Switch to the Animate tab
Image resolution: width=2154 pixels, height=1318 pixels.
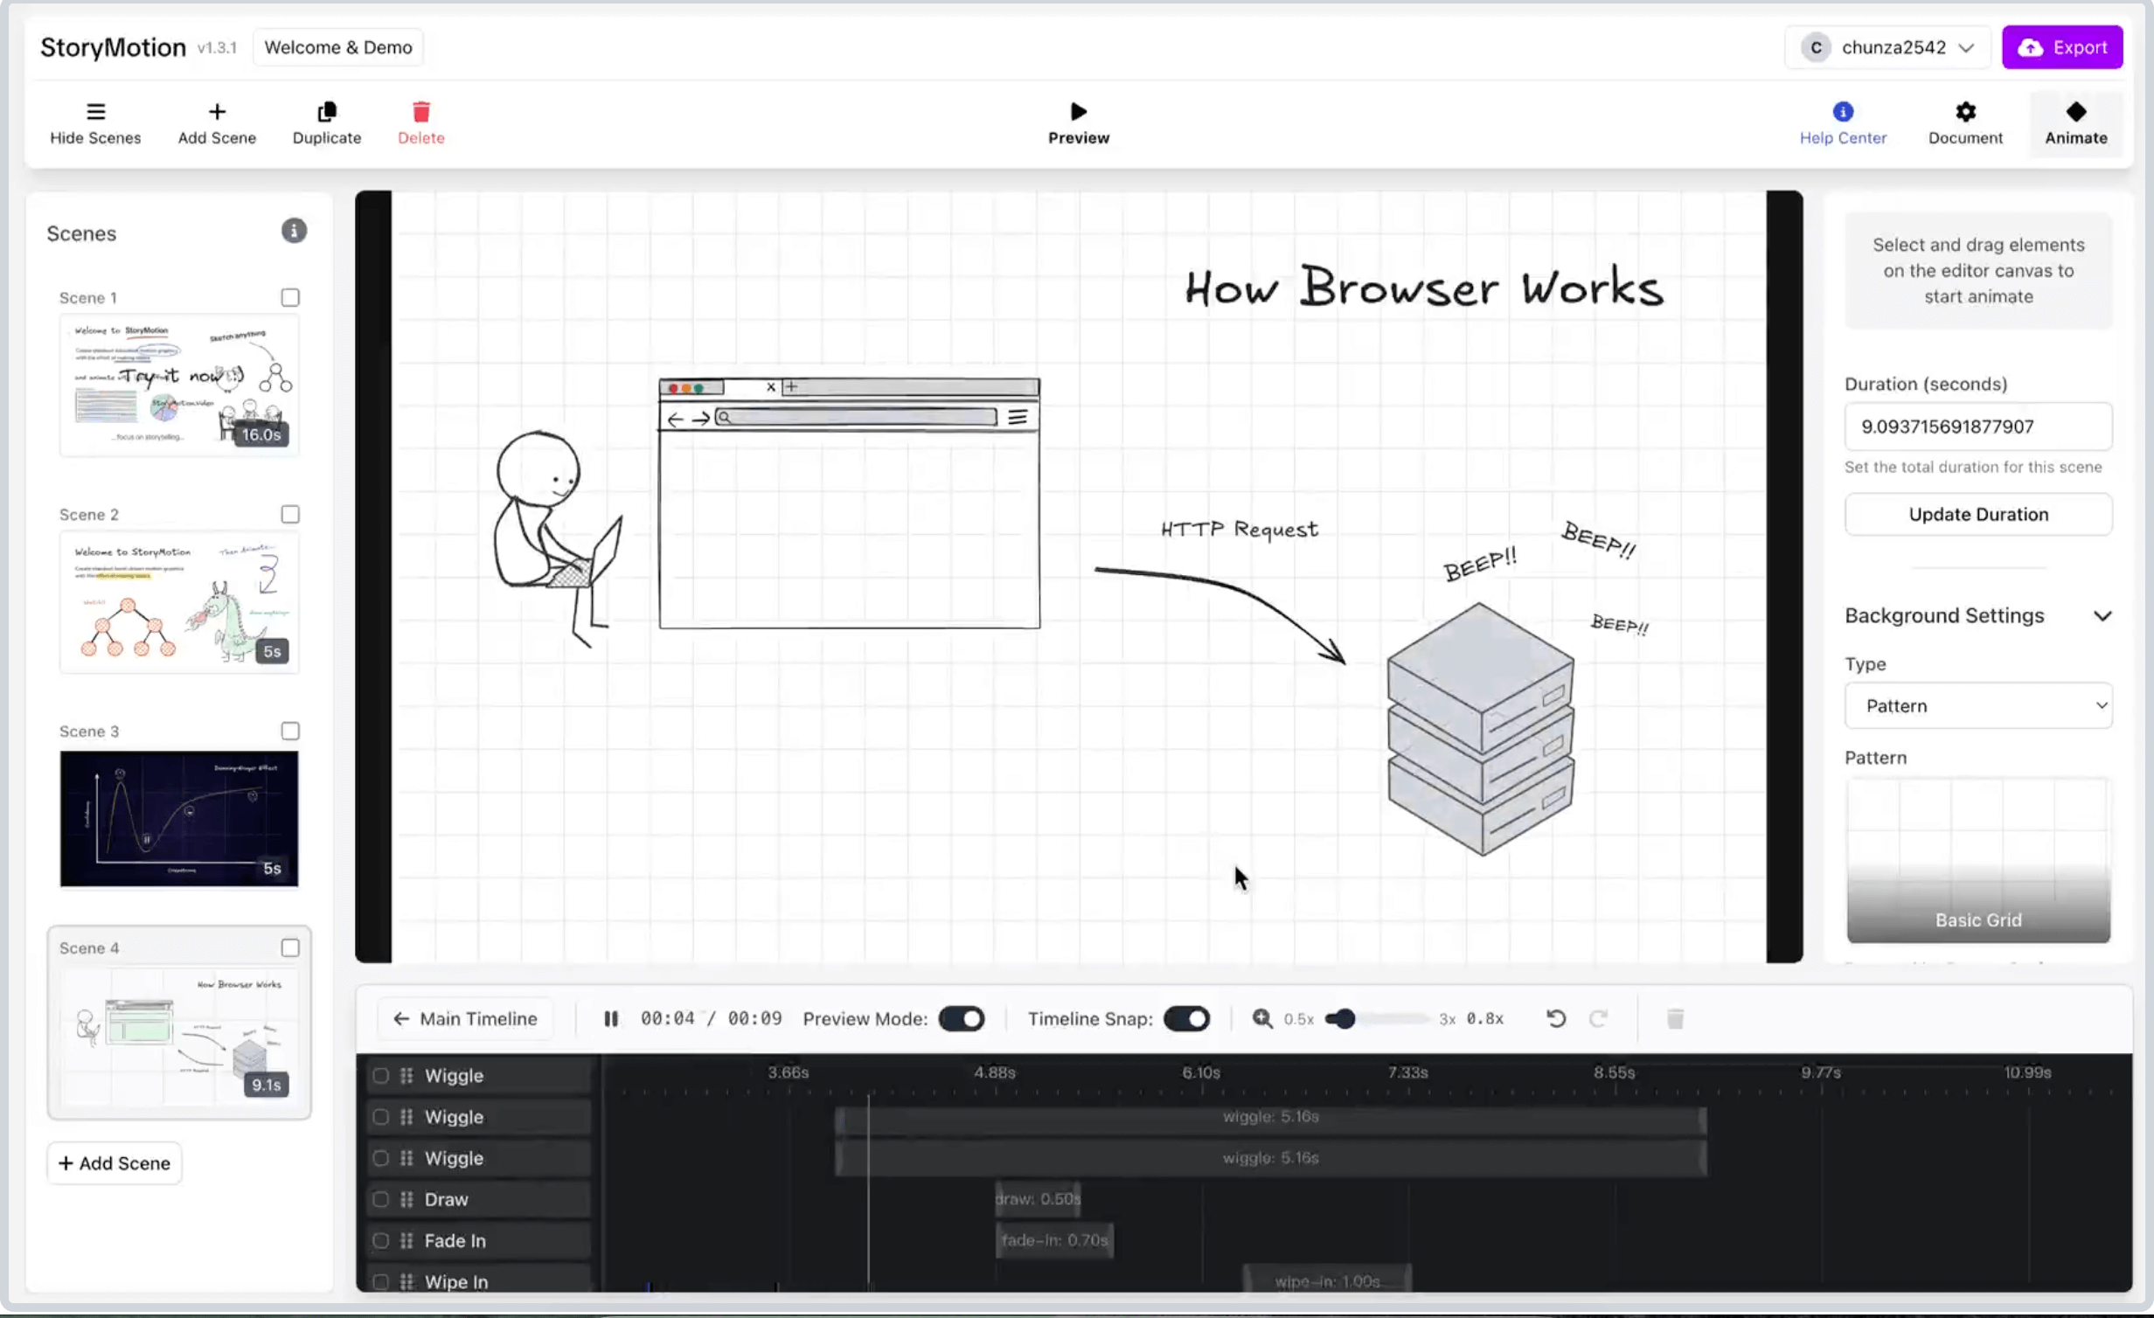point(2075,123)
